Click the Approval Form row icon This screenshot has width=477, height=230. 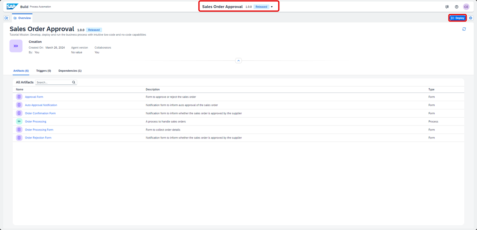pos(19,97)
